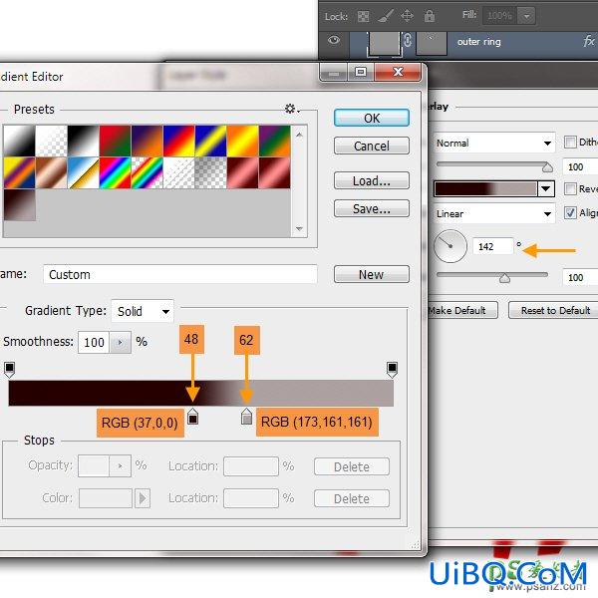598x598 pixels.
Task: Click lock position move icon
Action: pyautogui.click(x=407, y=16)
